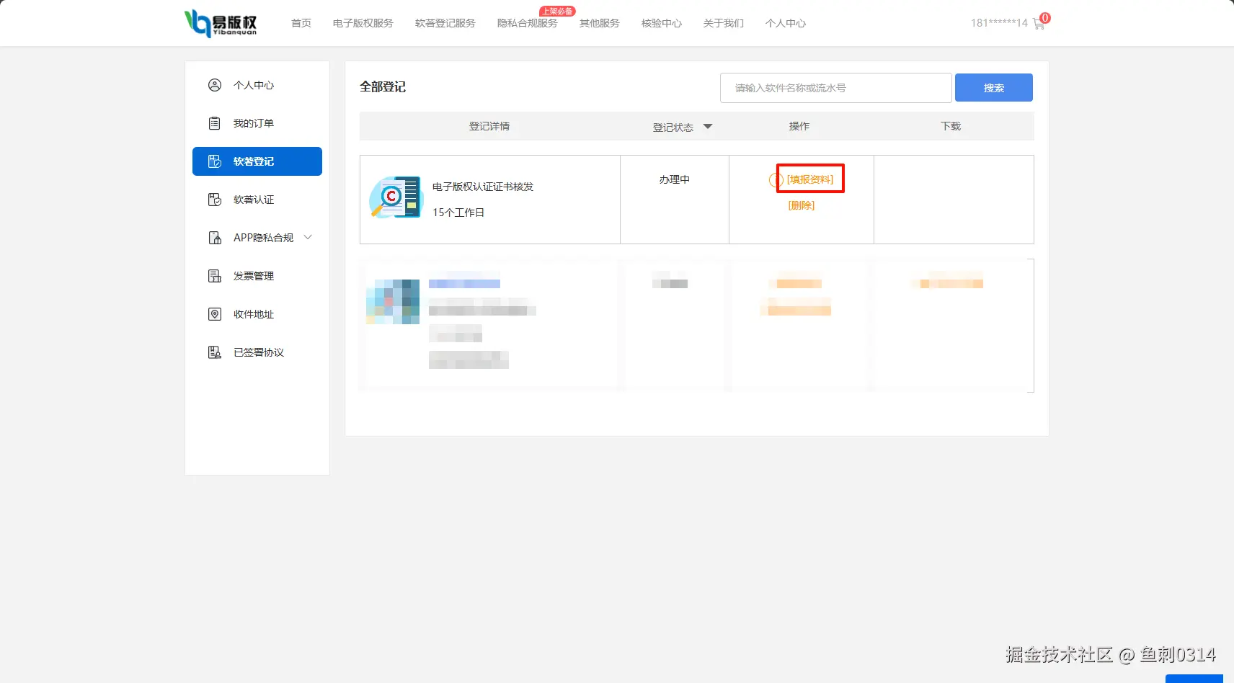This screenshot has height=683, width=1234.
Task: Go to 首页 in top navigation
Action: click(x=301, y=23)
